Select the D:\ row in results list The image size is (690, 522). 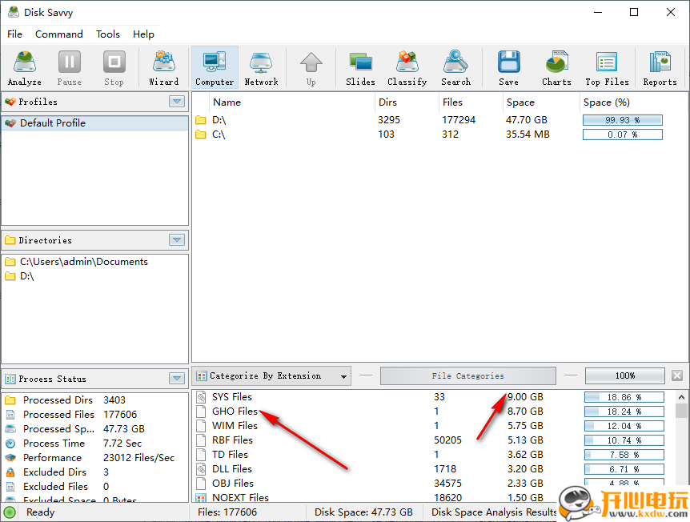pos(219,120)
